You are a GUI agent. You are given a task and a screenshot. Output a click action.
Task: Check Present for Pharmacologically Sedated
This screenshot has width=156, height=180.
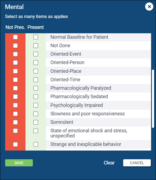tap(36, 97)
